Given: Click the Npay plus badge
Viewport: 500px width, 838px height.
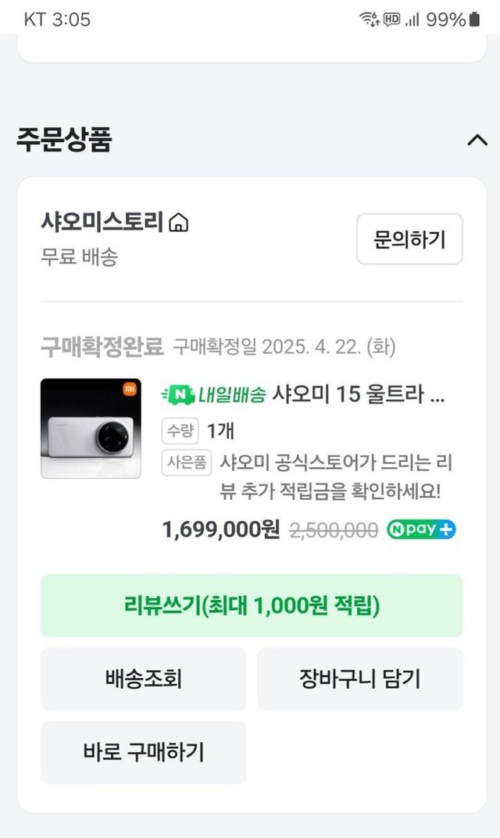Looking at the screenshot, I should [421, 530].
